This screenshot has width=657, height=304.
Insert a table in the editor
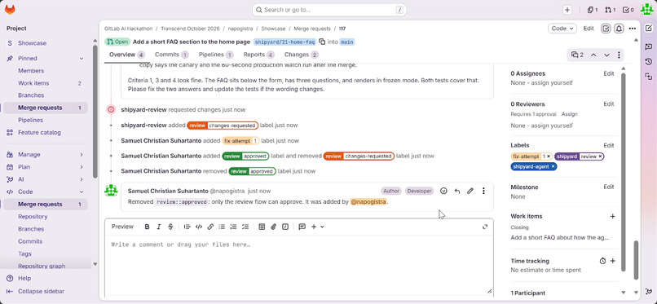(x=262, y=227)
